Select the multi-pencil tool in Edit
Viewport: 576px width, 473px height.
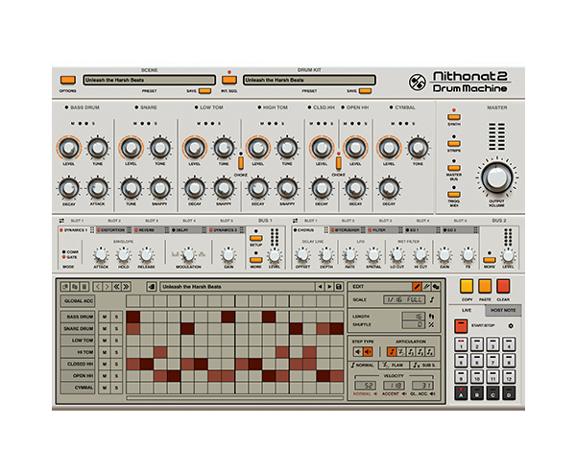click(x=426, y=286)
